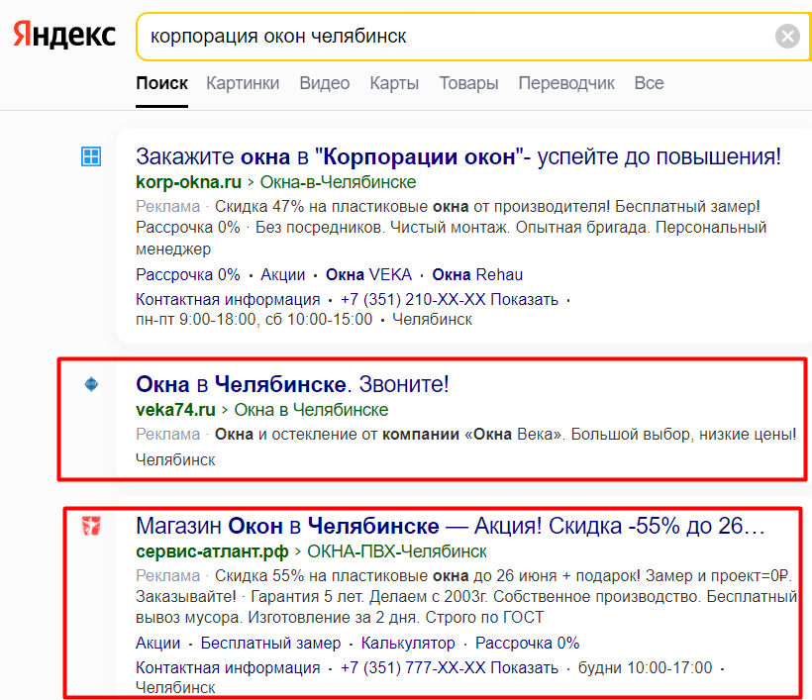This screenshot has width=812, height=700.
Task: Switch to the Видео tab
Action: tap(325, 83)
